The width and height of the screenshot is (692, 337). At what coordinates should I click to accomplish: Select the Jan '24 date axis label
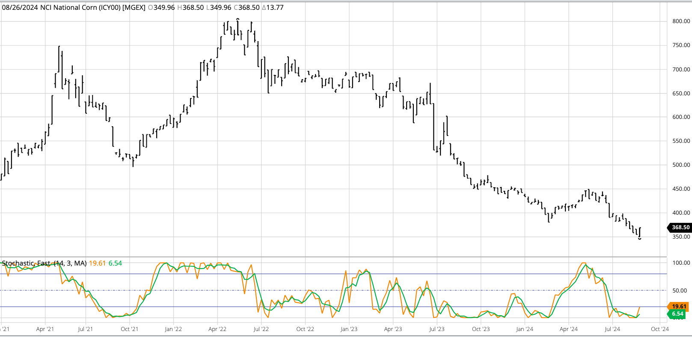coord(524,329)
